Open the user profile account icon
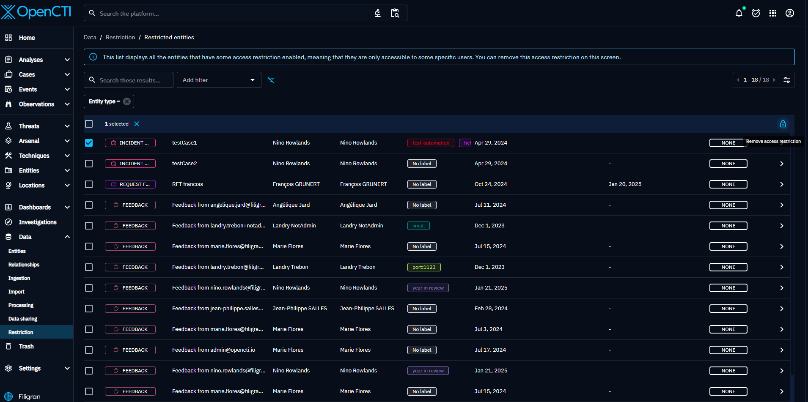This screenshot has height=402, width=808. (x=789, y=14)
